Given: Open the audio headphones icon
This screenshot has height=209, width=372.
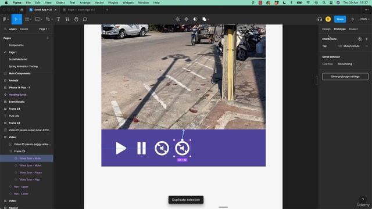Looking at the screenshot, I should [x=320, y=19].
